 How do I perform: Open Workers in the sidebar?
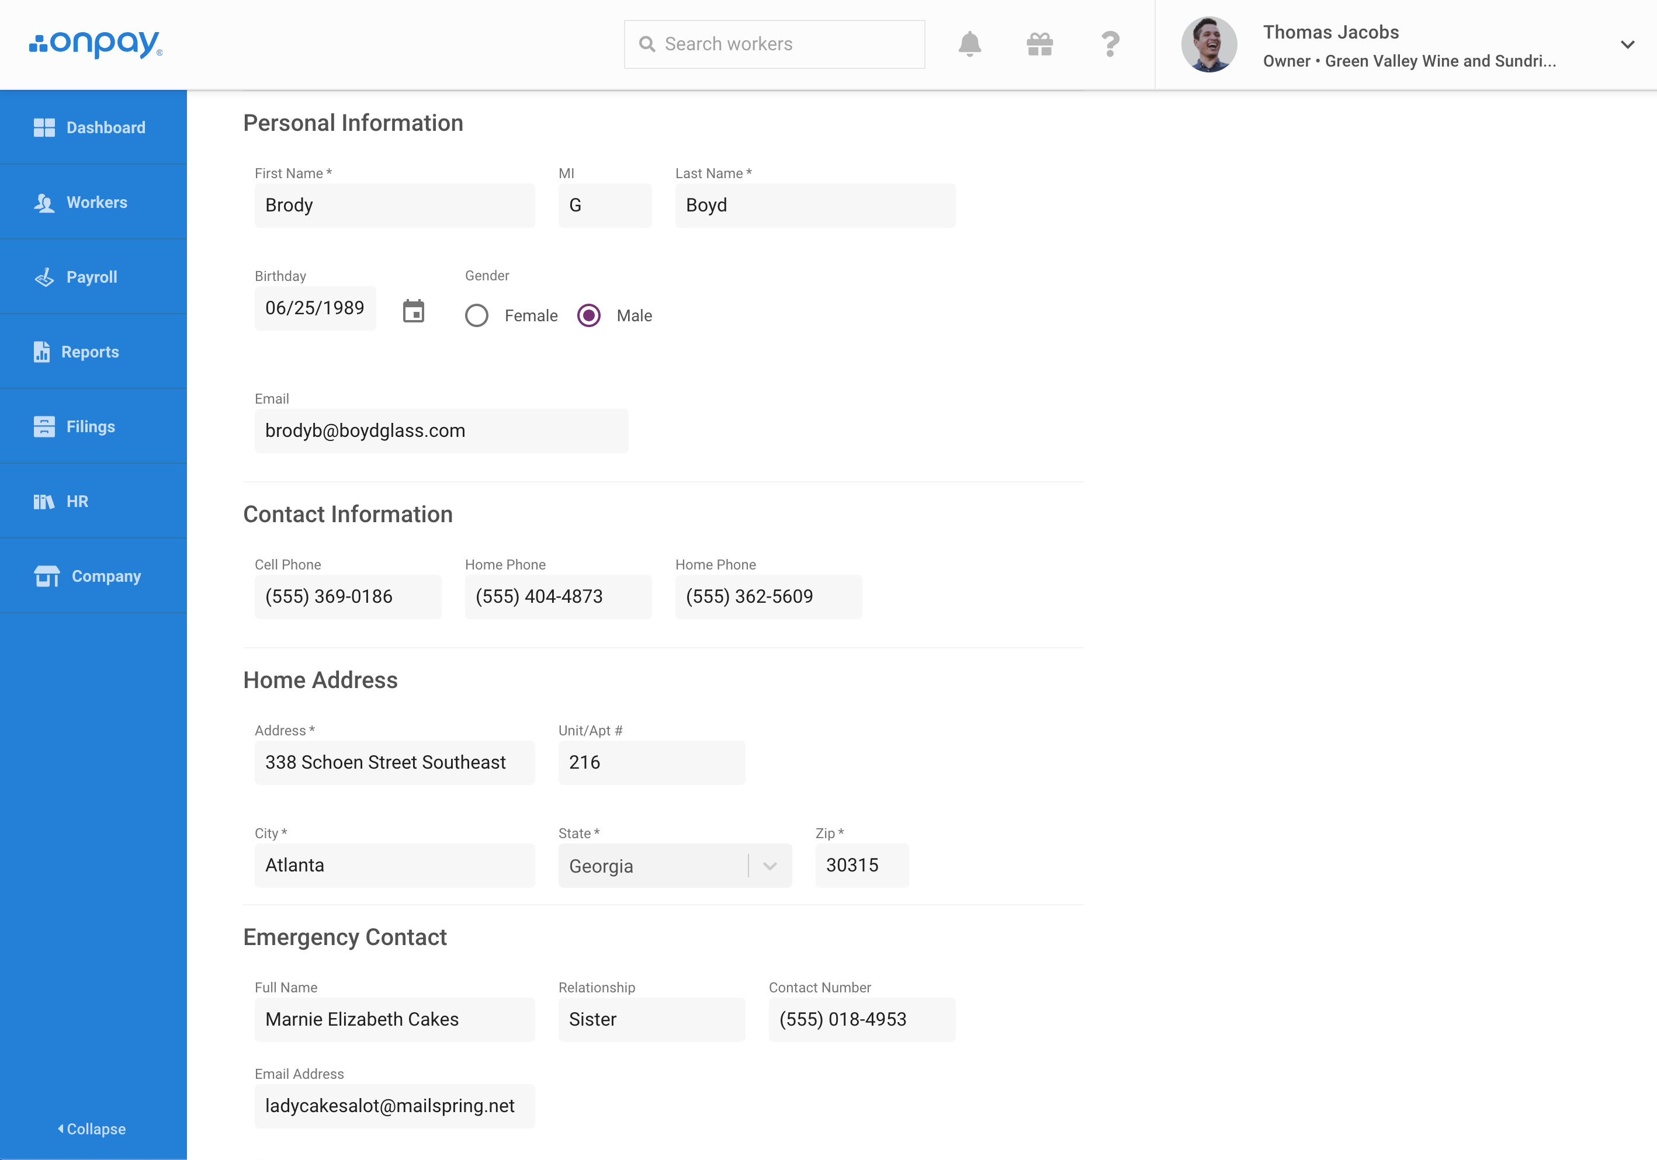(93, 203)
